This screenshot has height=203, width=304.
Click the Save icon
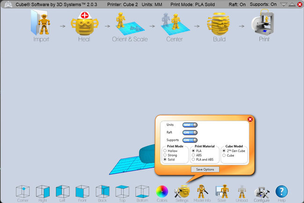pos(222,191)
